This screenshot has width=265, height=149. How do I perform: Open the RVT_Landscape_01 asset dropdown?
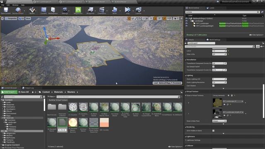coord(233,101)
